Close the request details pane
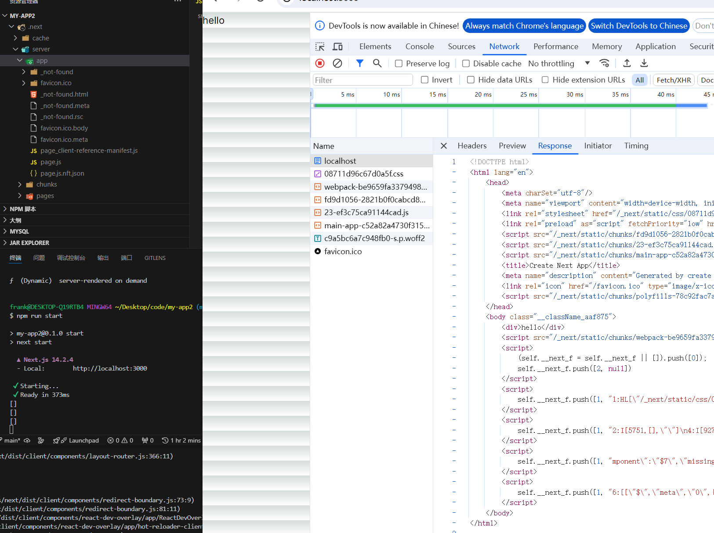714x533 pixels. (444, 146)
